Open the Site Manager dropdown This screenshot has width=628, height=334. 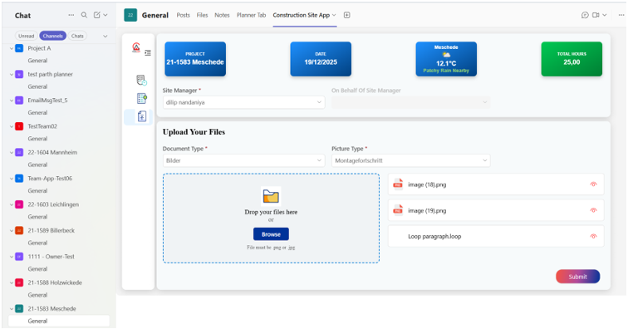243,102
